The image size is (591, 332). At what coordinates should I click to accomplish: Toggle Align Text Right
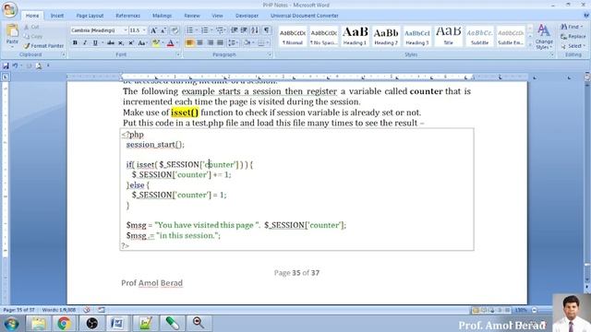210,43
